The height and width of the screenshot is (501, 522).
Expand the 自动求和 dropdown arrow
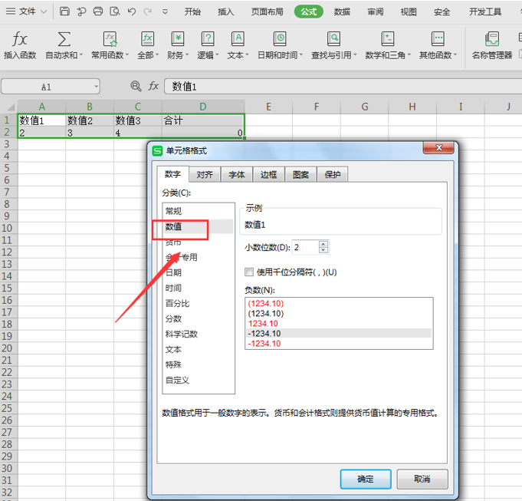[81, 54]
